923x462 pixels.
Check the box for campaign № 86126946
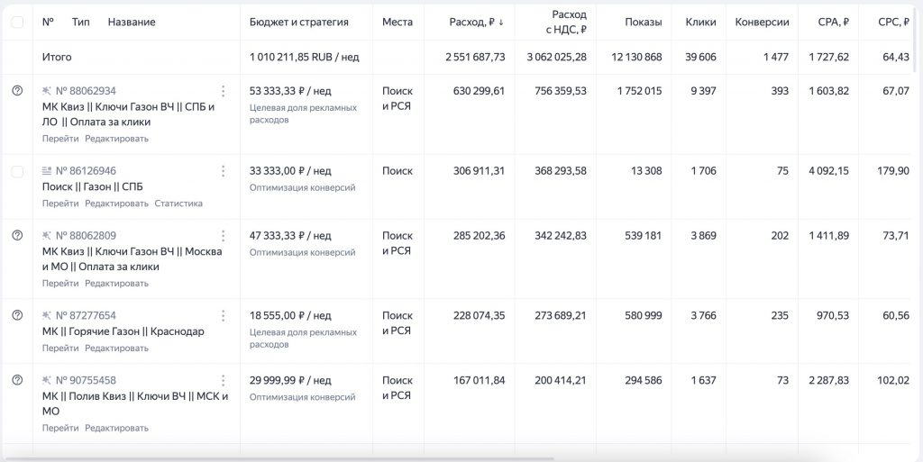tap(17, 171)
